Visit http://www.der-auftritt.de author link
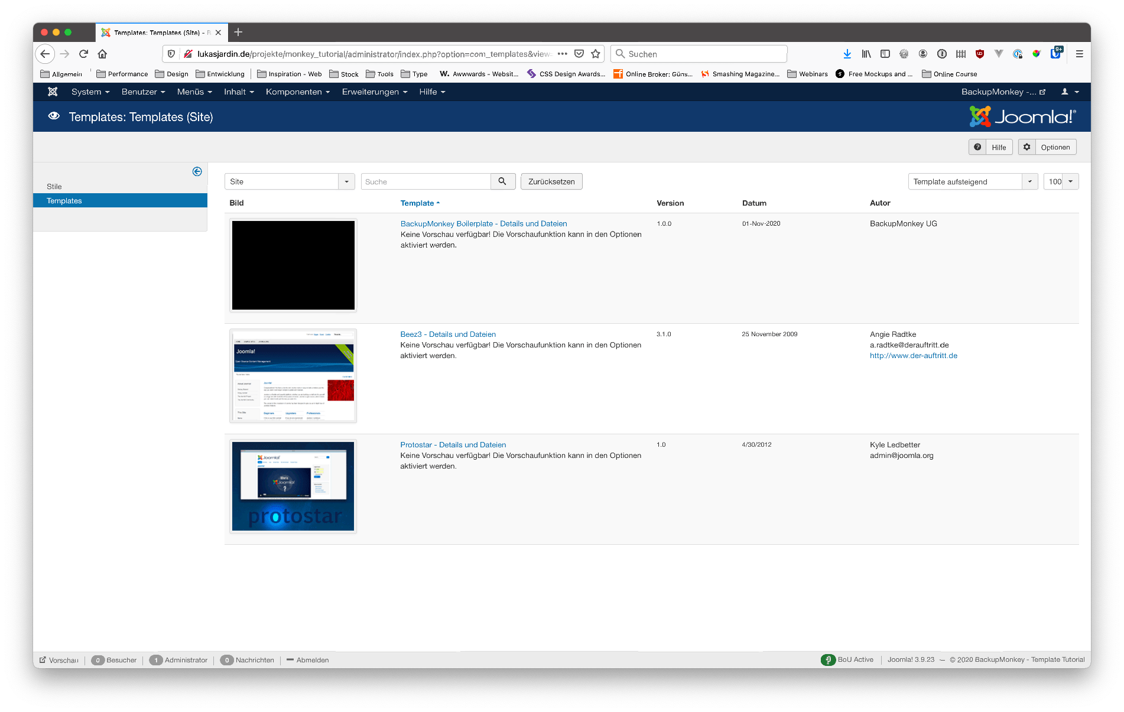 tap(914, 355)
